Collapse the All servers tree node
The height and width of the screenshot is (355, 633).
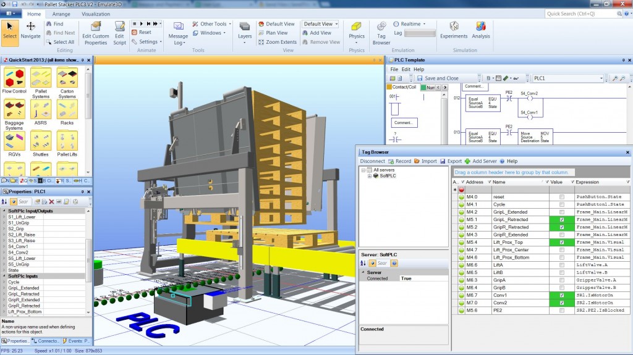(363, 170)
